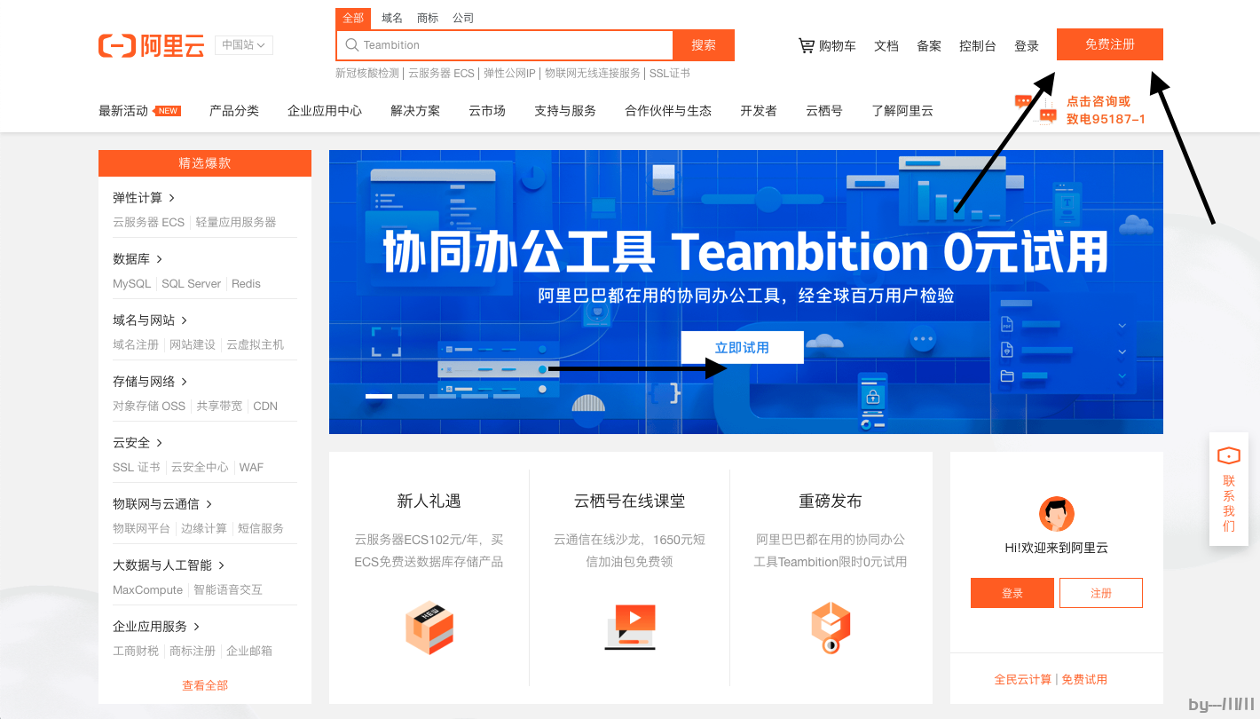Open the 最新活动 menu item
Screen dimensions: 1260x719
(x=123, y=111)
